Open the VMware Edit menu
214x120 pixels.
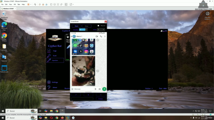(6, 4)
